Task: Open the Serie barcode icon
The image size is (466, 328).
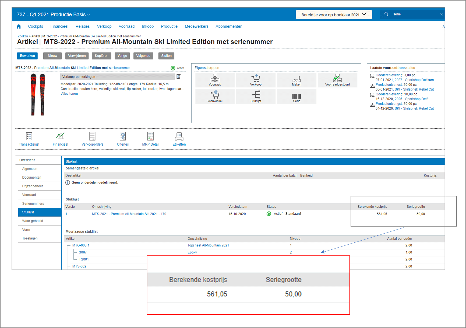Action: (x=296, y=96)
